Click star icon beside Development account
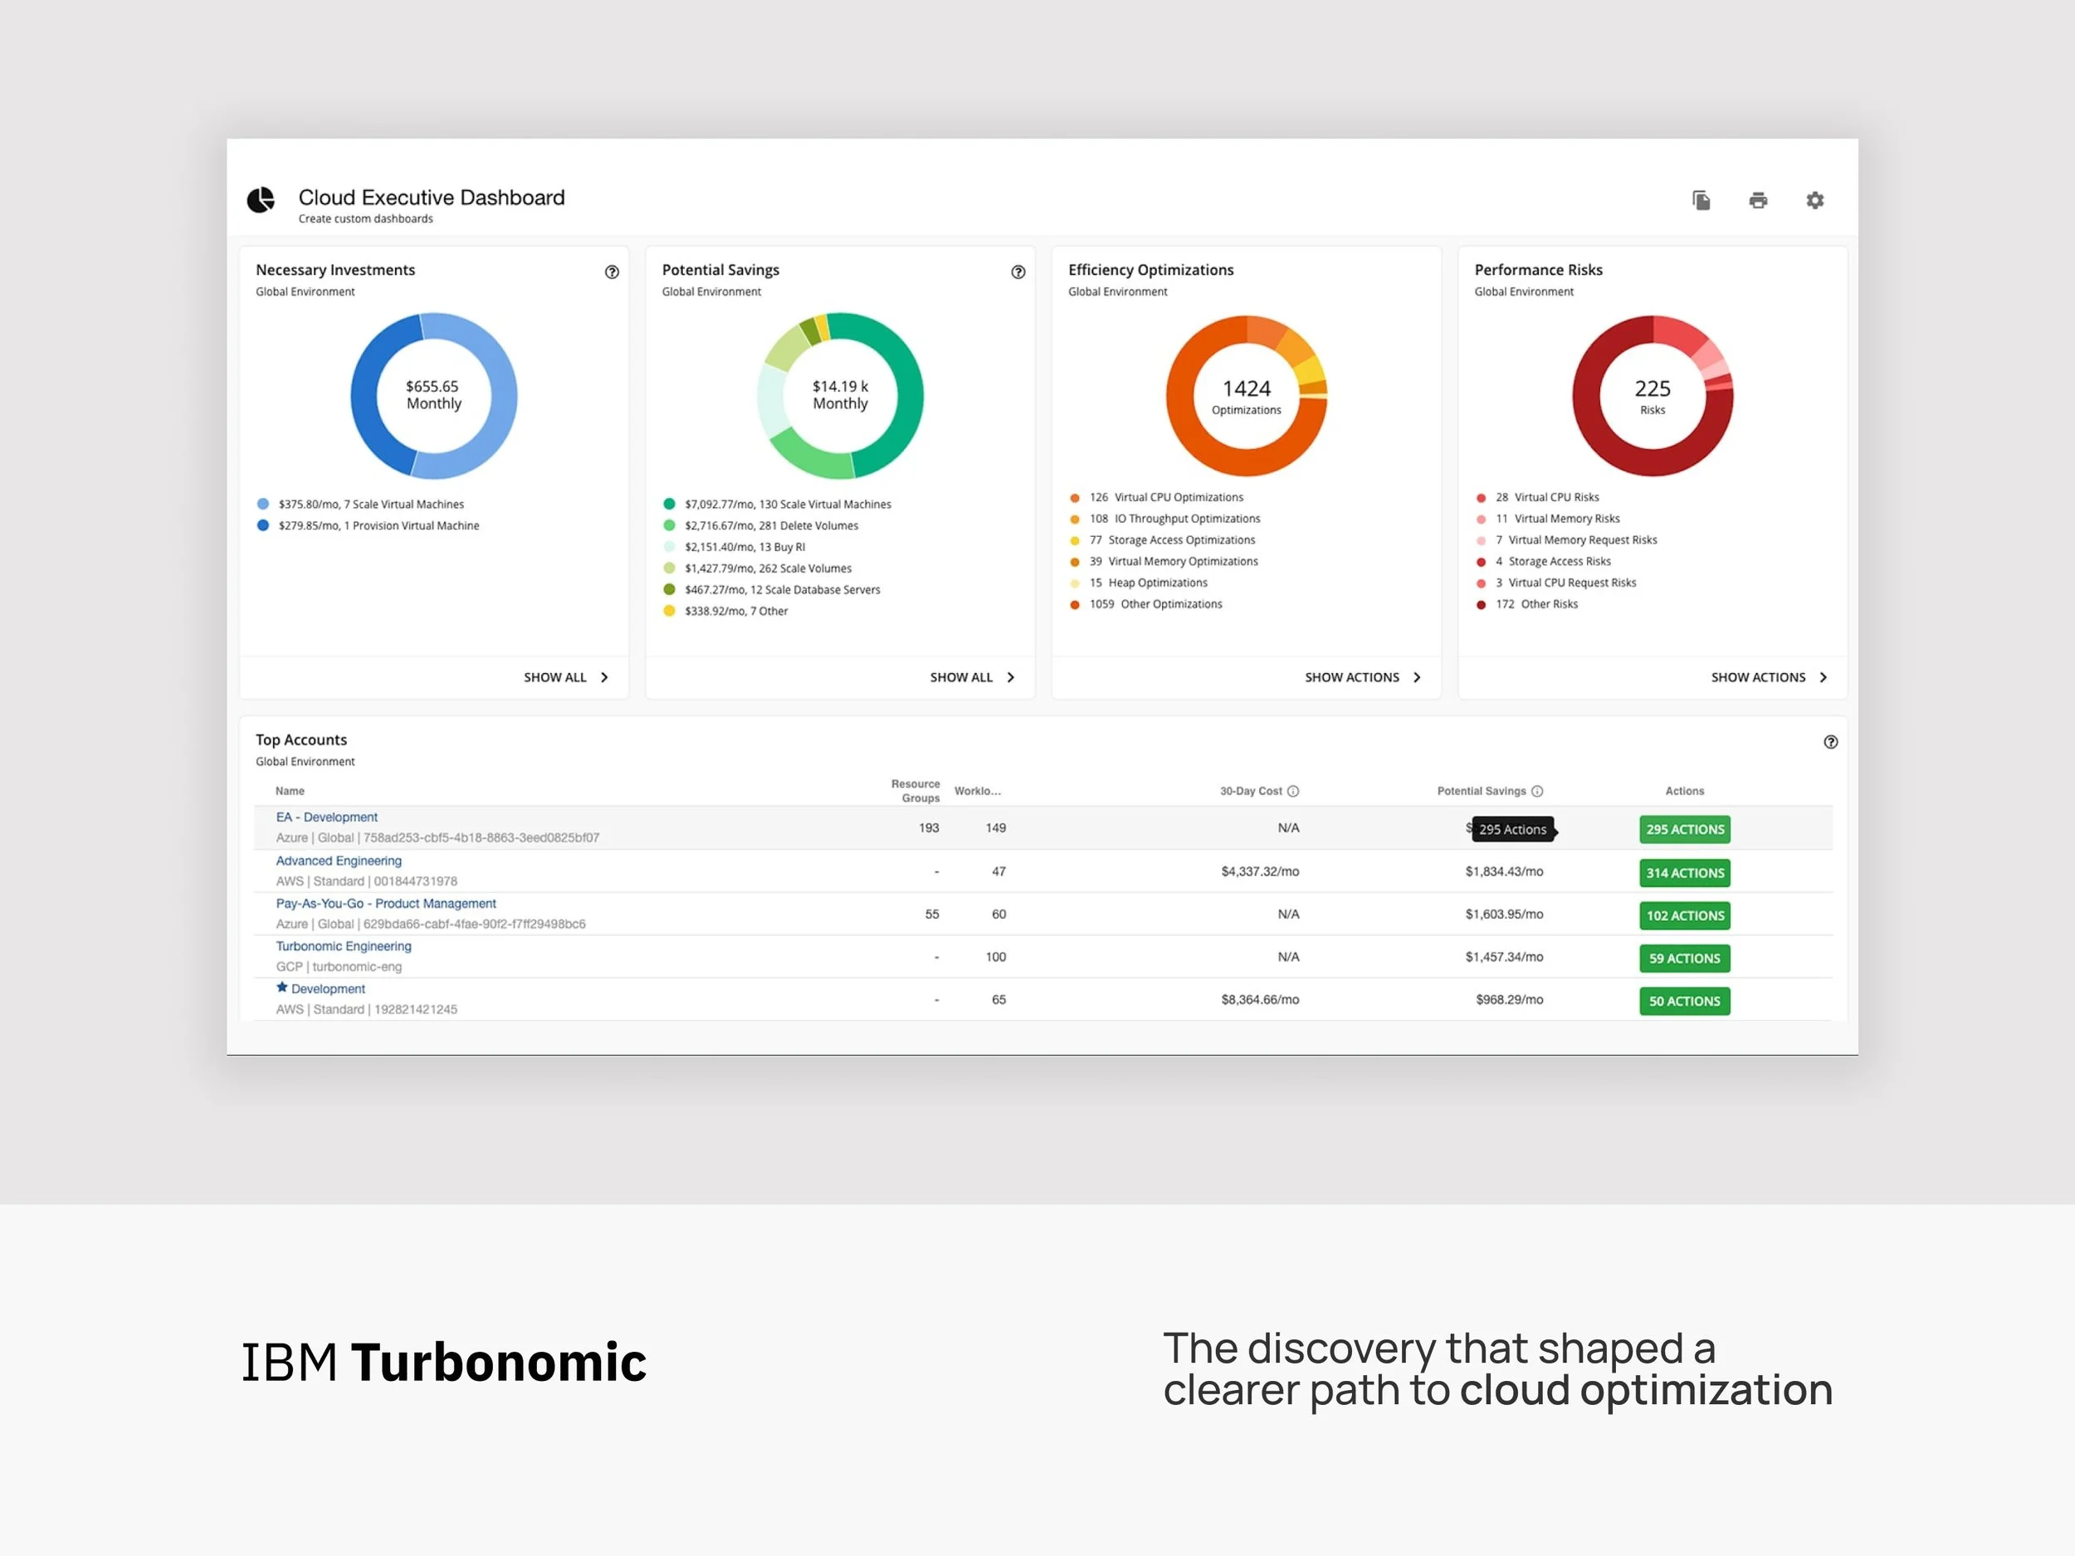This screenshot has height=1556, width=2075. click(x=281, y=987)
